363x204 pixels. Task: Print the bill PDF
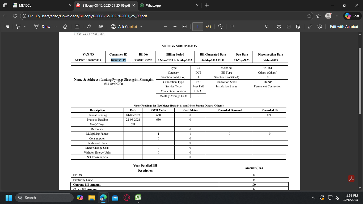tap(279, 27)
